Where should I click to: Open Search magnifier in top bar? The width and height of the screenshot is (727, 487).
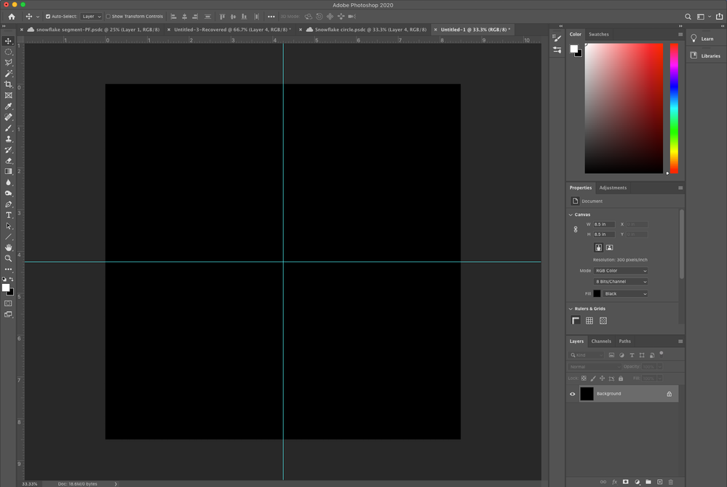click(x=688, y=17)
